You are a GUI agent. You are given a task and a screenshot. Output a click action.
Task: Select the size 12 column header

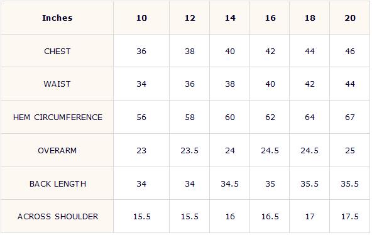[190, 18]
